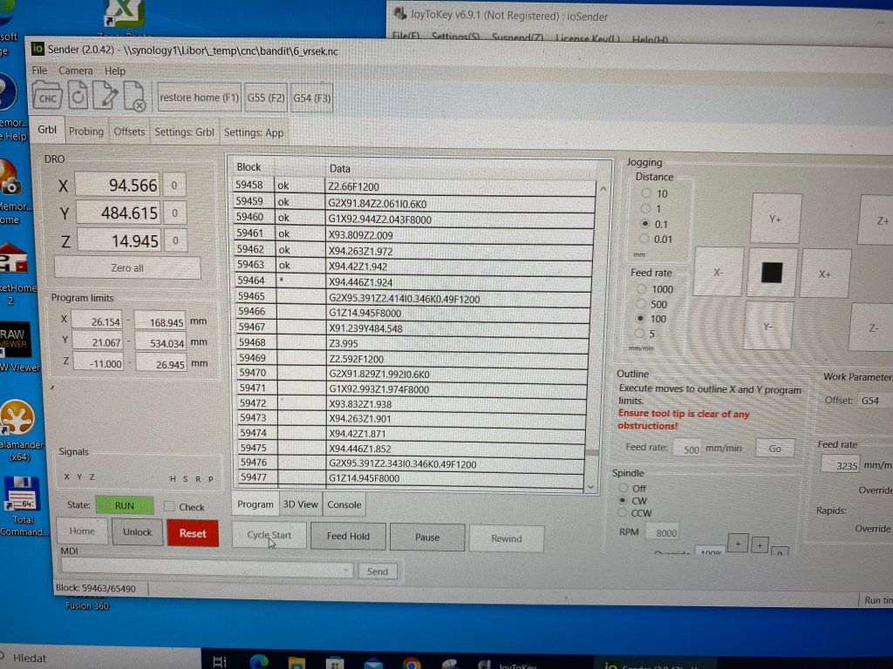The image size is (893, 669).
Task: Click the edit file pencil icon
Action: tap(106, 96)
